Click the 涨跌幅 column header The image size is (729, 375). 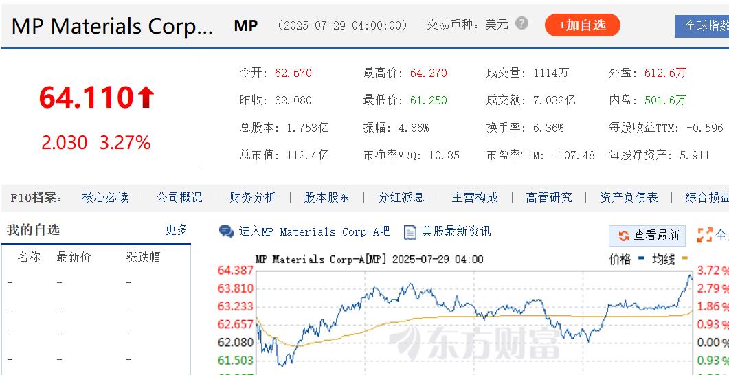[143, 258]
